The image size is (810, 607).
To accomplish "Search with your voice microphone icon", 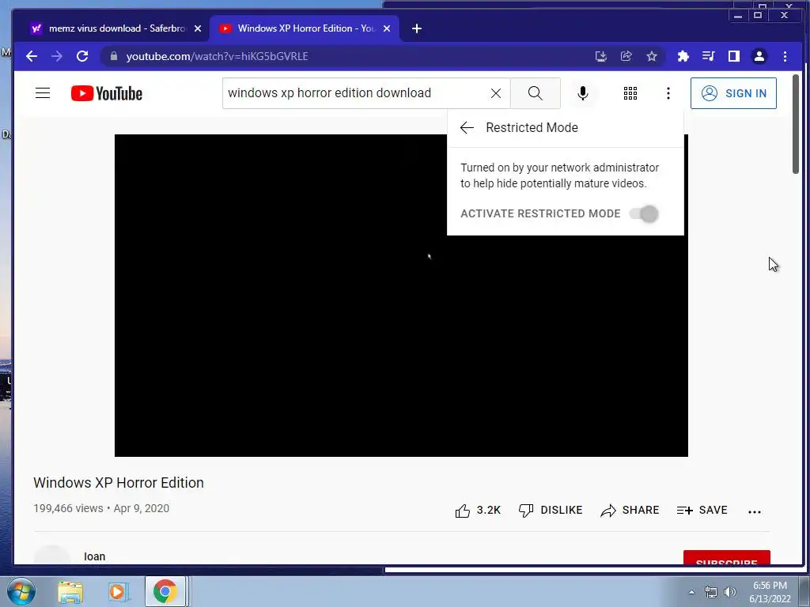I will [x=583, y=93].
